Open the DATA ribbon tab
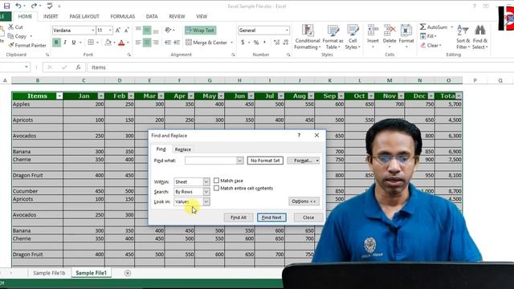 point(152,16)
